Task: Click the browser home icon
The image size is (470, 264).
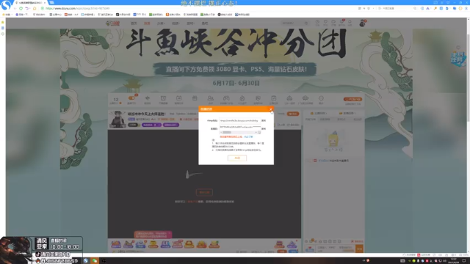Action: click(35, 8)
